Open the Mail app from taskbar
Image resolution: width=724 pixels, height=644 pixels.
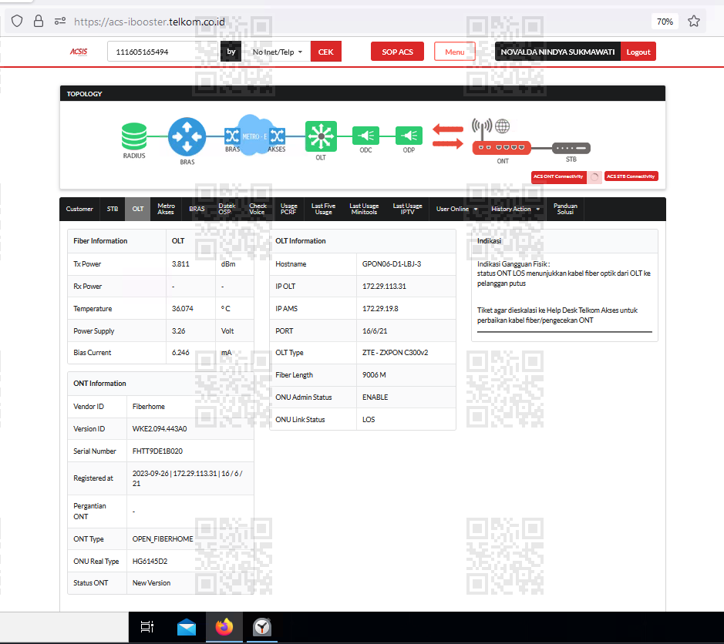coord(187,627)
